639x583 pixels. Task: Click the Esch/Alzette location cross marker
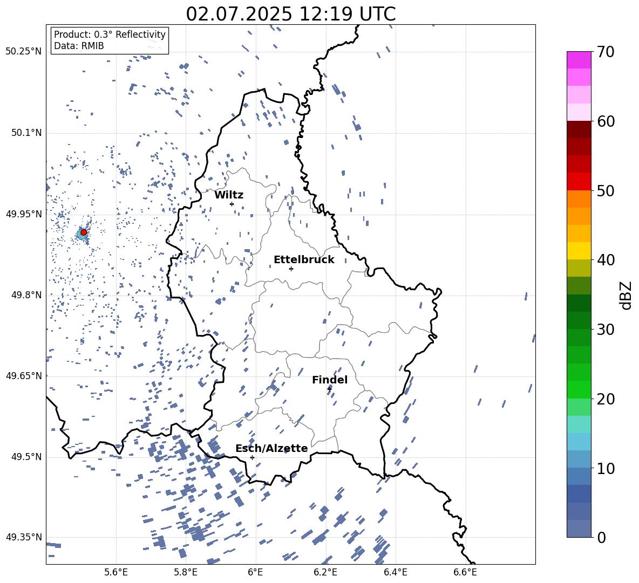252,457
